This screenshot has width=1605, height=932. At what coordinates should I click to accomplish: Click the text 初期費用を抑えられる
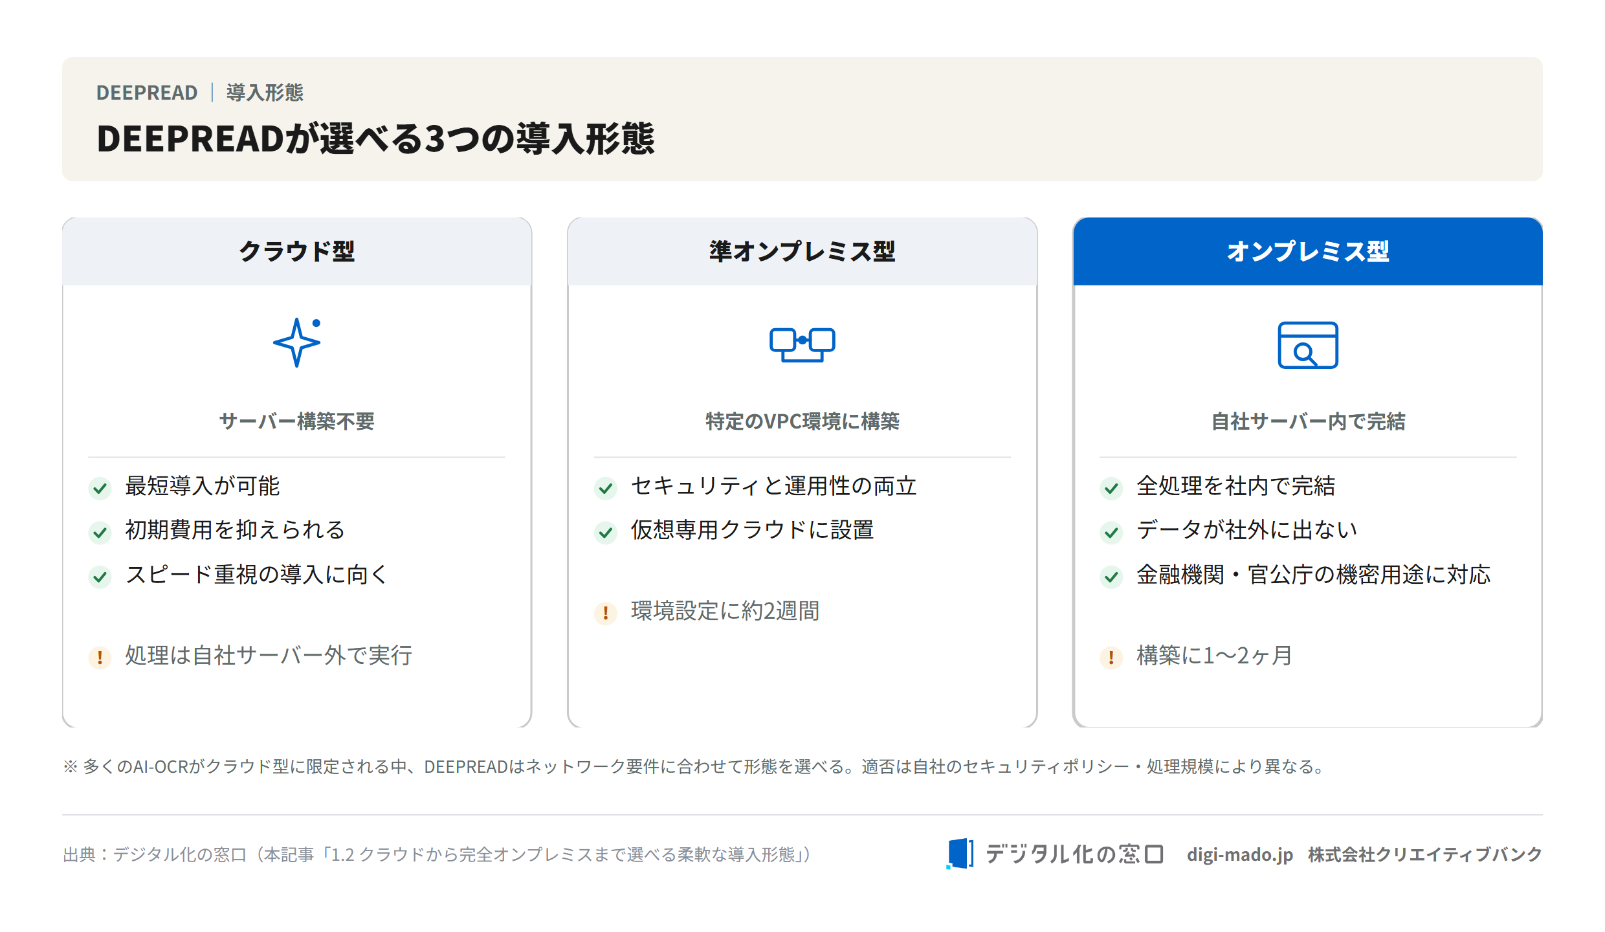[235, 530]
